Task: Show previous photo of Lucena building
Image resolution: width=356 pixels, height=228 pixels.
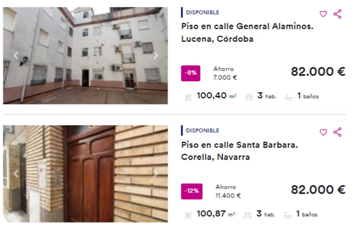Action: click(16, 55)
